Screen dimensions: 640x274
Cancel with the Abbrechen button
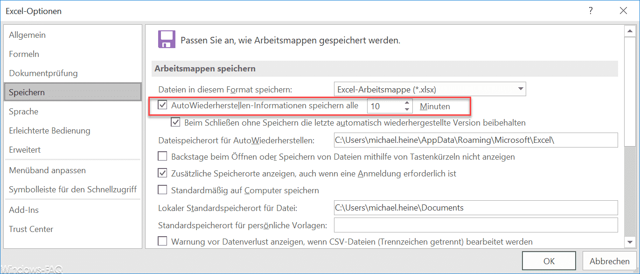(610, 261)
